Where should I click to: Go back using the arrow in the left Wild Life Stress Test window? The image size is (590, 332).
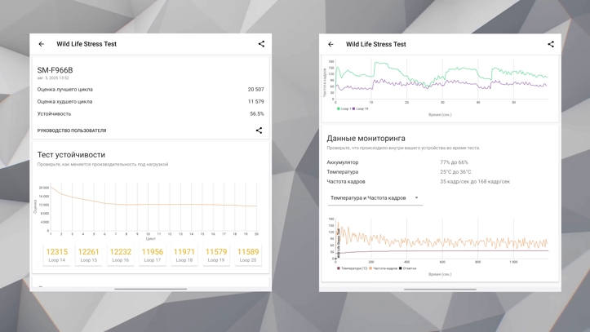pyautogui.click(x=42, y=44)
